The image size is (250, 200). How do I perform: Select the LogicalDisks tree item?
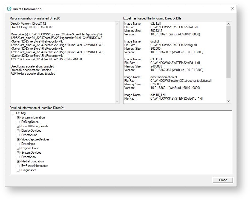(x=29, y=148)
